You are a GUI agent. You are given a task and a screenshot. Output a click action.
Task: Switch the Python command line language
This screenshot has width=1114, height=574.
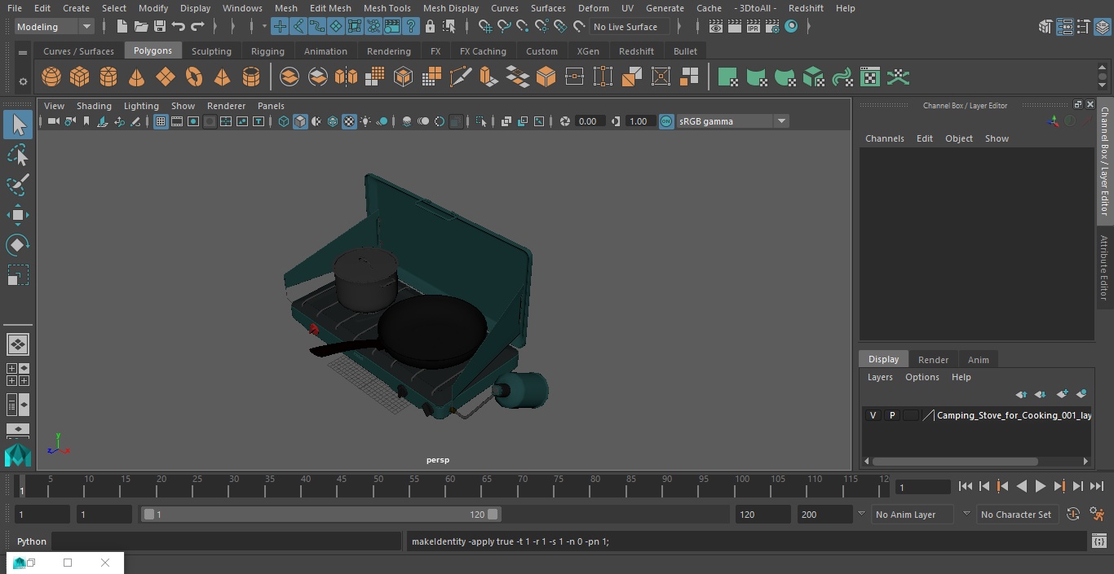pyautogui.click(x=32, y=541)
